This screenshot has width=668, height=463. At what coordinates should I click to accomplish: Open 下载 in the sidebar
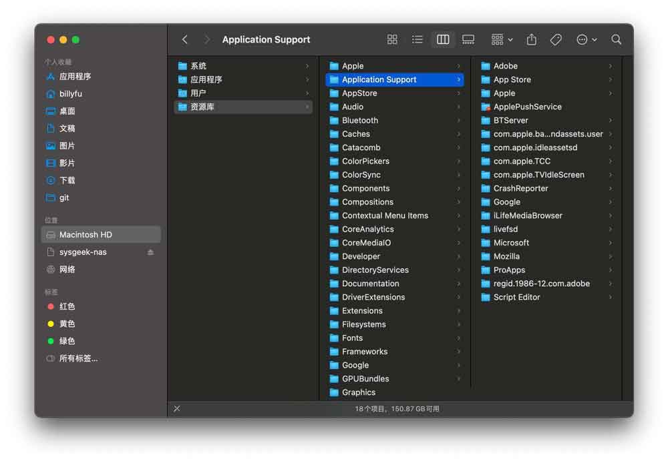click(67, 180)
